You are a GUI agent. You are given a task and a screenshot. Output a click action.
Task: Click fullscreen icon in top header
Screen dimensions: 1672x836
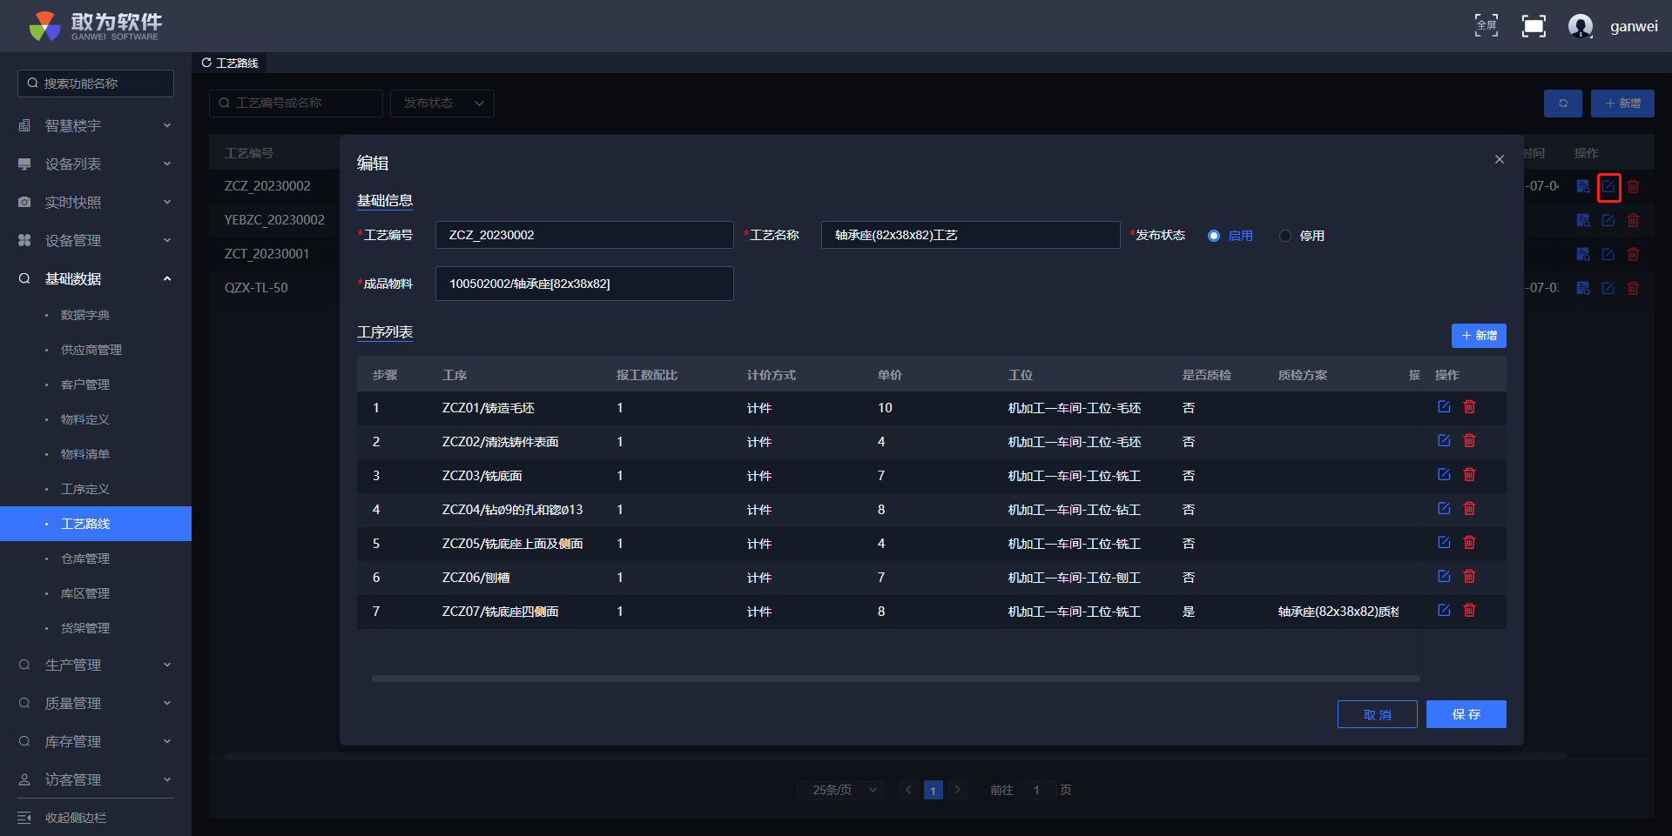pyautogui.click(x=1486, y=25)
